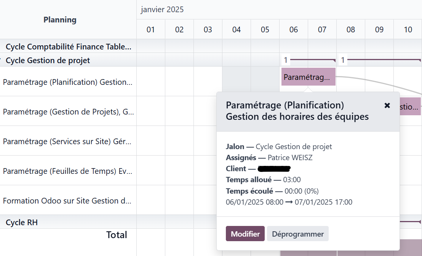Click milestone count badge above January 06
Image resolution: width=422 pixels, height=256 pixels.
pyautogui.click(x=286, y=60)
